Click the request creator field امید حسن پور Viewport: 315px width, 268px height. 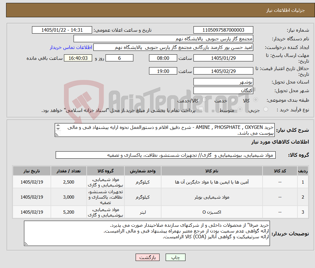click(x=173, y=47)
